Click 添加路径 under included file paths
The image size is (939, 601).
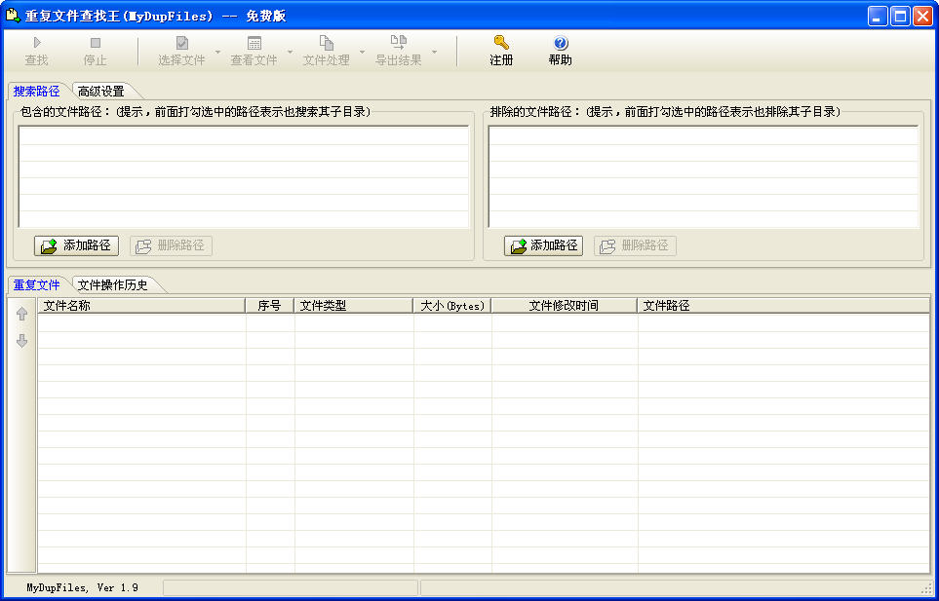(76, 245)
